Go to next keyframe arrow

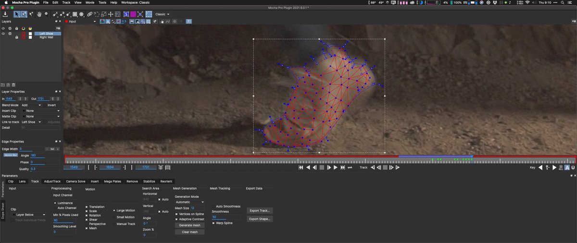(x=554, y=168)
